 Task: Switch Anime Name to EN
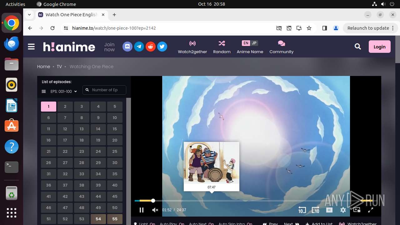click(246, 43)
